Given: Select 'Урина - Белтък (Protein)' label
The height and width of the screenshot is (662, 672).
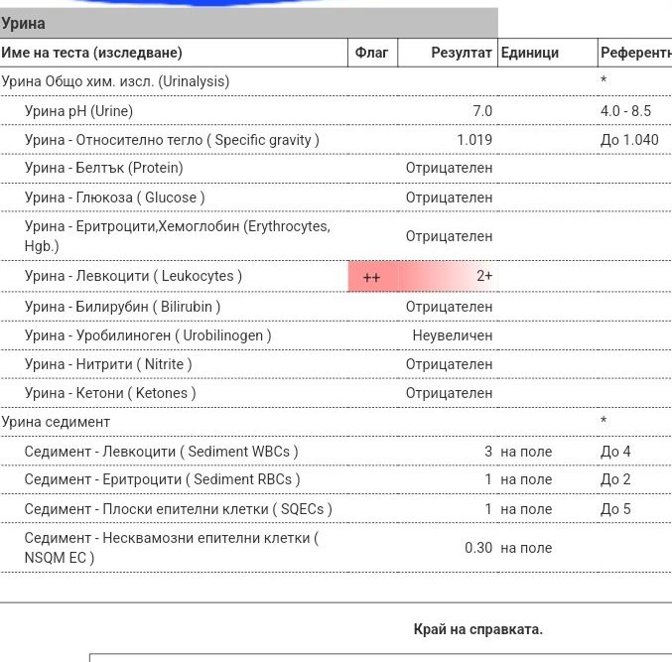Looking at the screenshot, I should pyautogui.click(x=103, y=168).
